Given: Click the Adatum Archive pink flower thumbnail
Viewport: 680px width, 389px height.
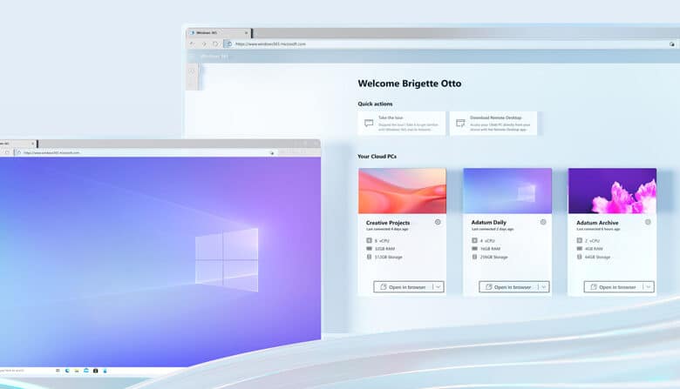Looking at the screenshot, I should [612, 191].
